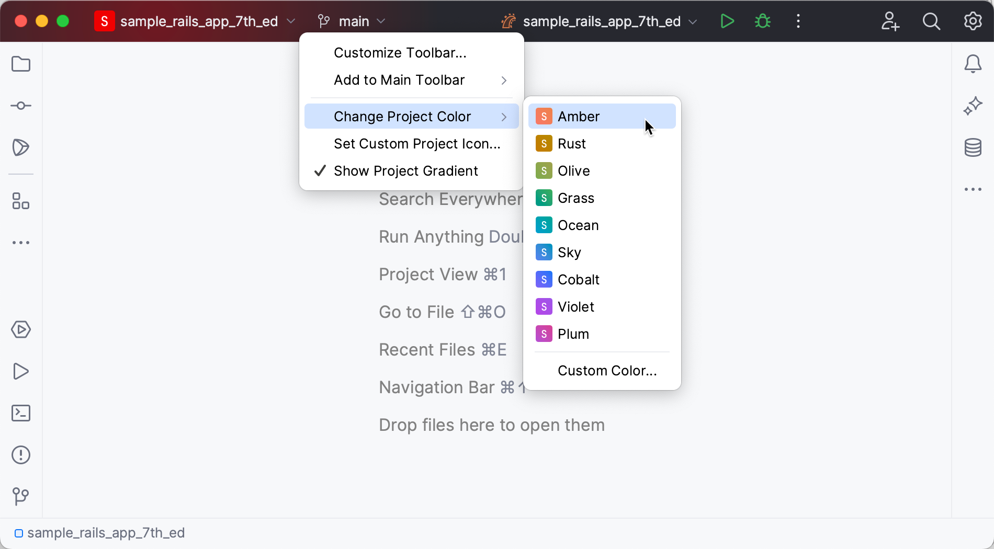The image size is (994, 549).
Task: Expand the Add to Main Toolbar submenu
Action: (x=399, y=80)
